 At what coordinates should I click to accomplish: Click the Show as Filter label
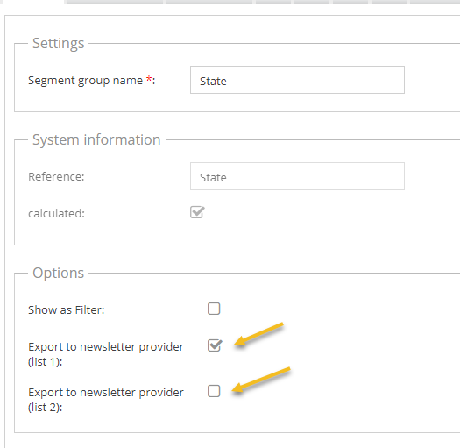pyautogui.click(x=67, y=310)
